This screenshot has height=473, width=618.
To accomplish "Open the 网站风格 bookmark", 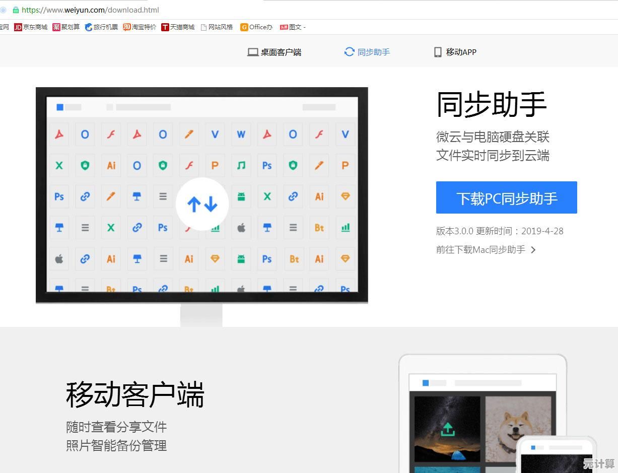I will pyautogui.click(x=217, y=27).
